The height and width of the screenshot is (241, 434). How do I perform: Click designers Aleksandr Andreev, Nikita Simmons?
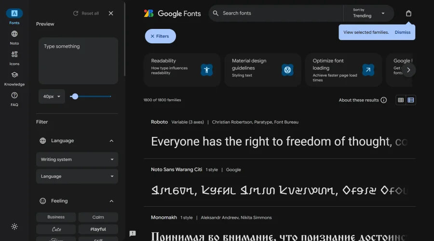(236, 217)
